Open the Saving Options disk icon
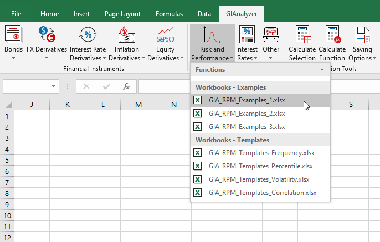This screenshot has height=242, width=380. click(x=362, y=34)
